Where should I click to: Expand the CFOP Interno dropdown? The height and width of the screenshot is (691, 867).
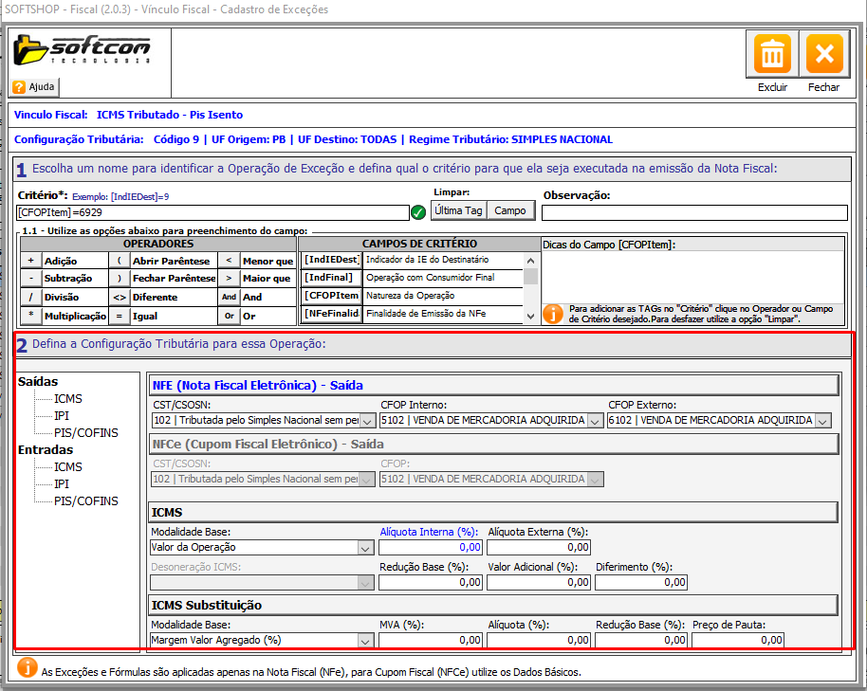point(595,421)
